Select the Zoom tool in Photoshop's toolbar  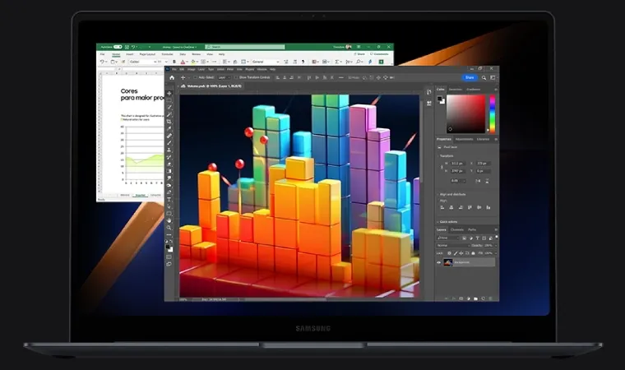pos(169,228)
